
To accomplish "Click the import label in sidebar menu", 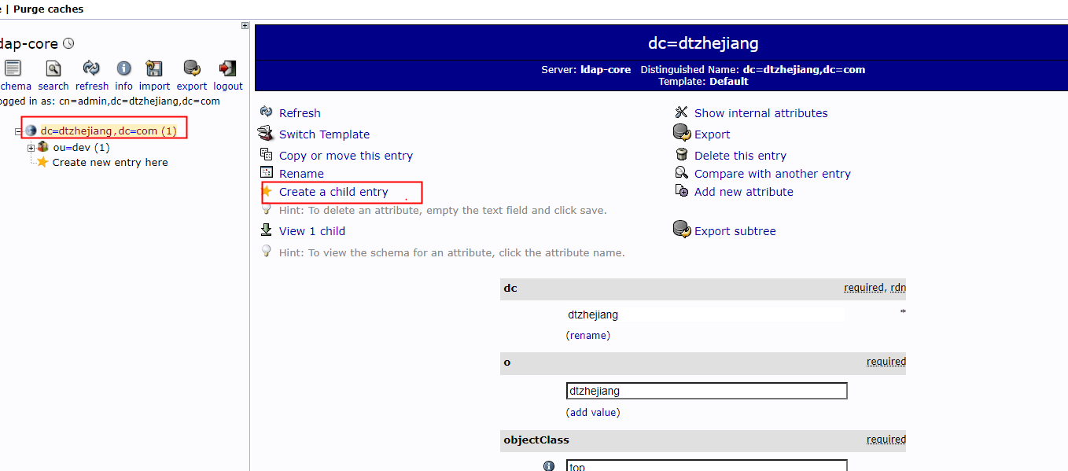I will click(x=155, y=86).
